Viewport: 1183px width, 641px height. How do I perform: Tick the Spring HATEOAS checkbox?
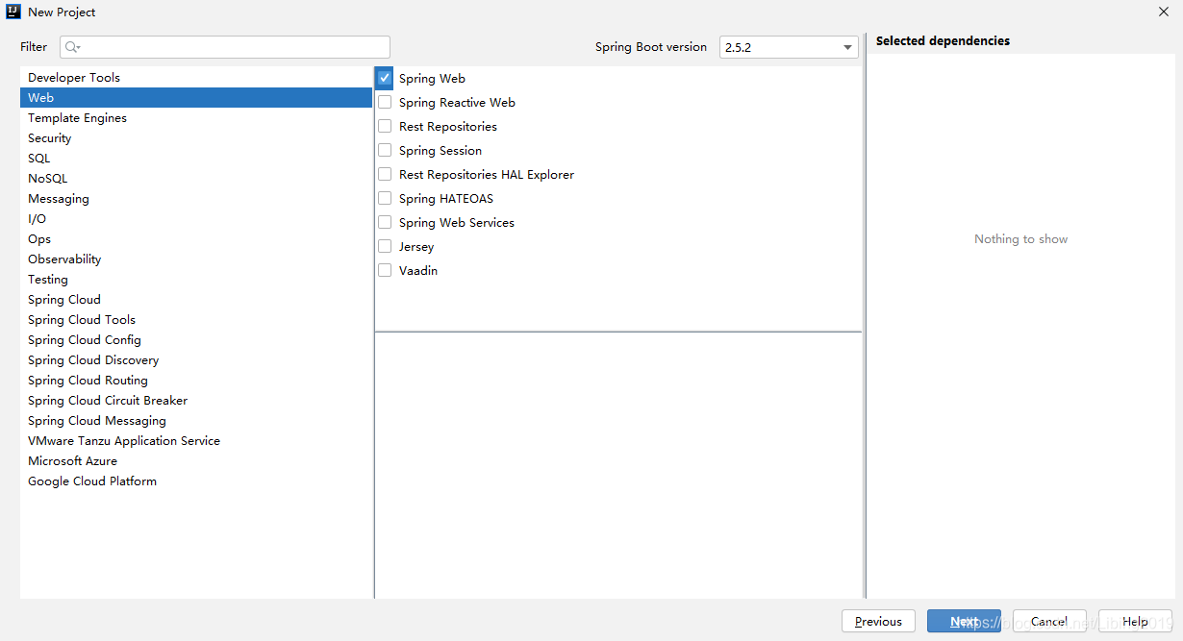[385, 198]
